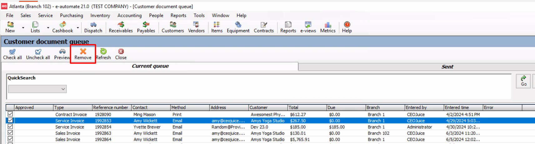Sort by the Type column header
Image resolution: width=535 pixels, height=144 pixels.
click(73, 108)
